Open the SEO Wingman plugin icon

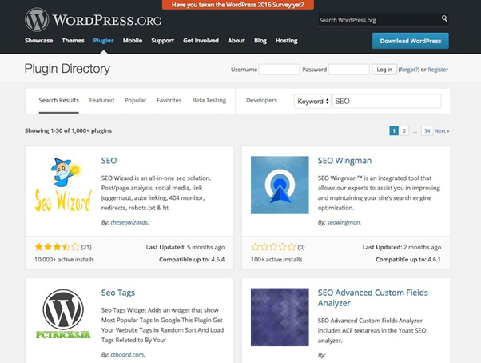tap(280, 185)
